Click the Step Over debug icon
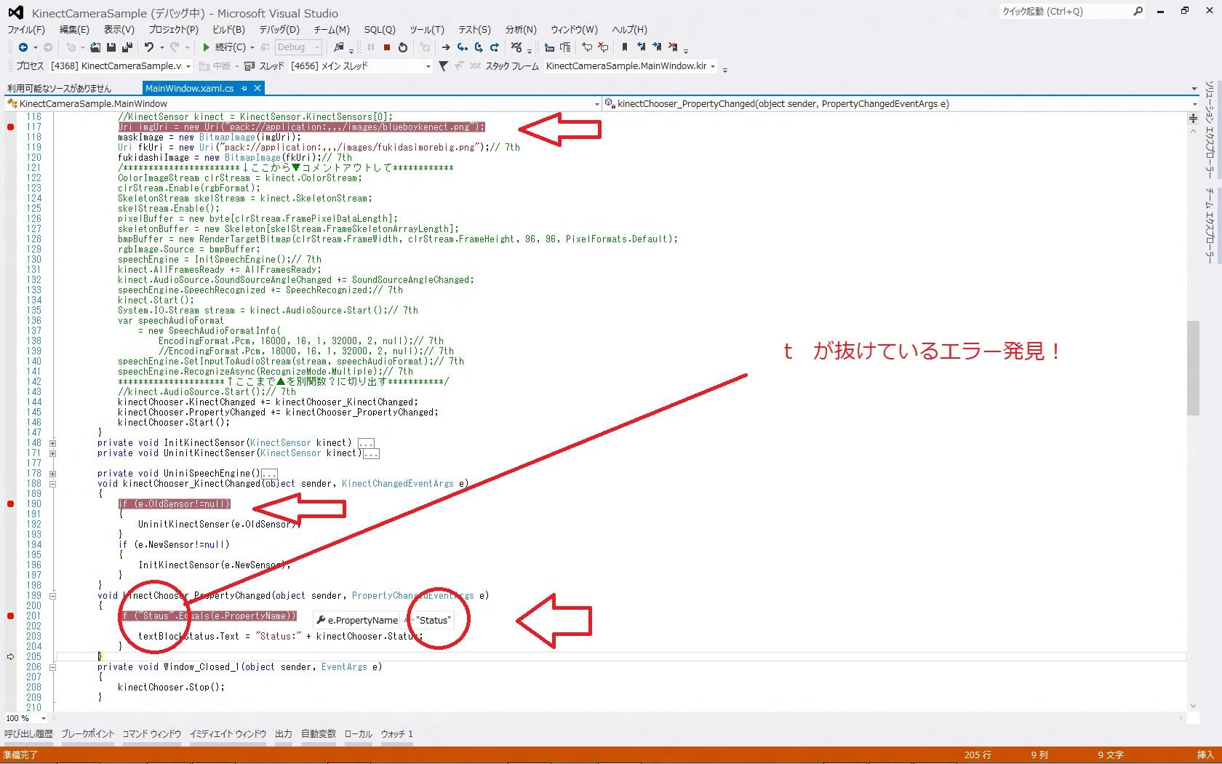Viewport: 1222px width, 764px height. [479, 47]
